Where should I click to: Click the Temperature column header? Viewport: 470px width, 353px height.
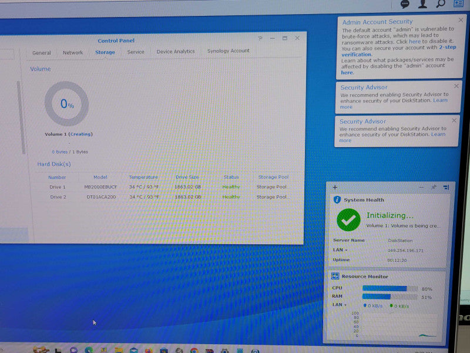143,177
